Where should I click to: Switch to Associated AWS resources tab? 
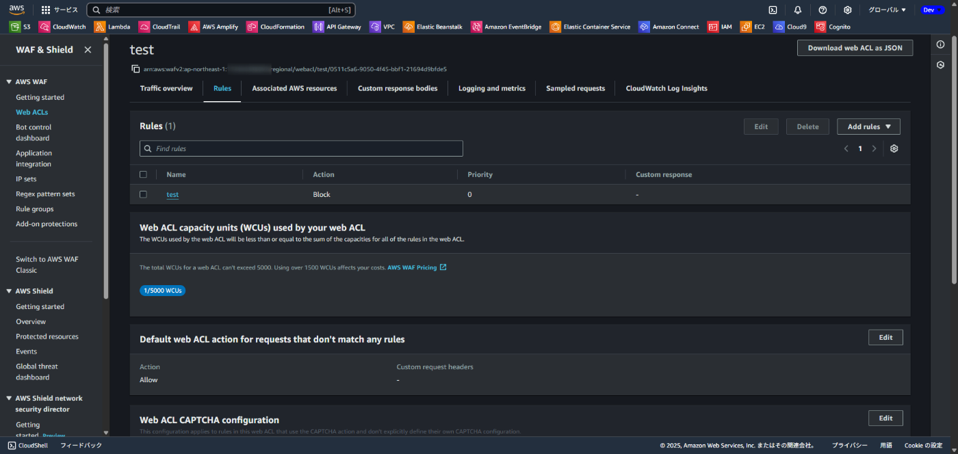[x=294, y=88]
